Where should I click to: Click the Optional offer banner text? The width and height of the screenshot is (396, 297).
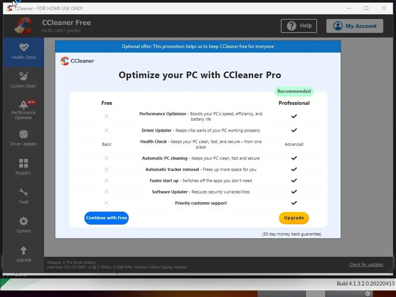pos(198,46)
